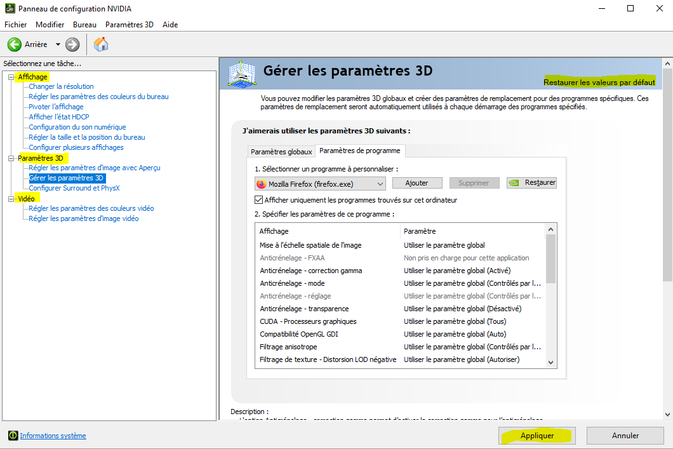The image size is (673, 449).
Task: Open Régler les paramètres d'image avec Aperçu
Action: coord(95,168)
